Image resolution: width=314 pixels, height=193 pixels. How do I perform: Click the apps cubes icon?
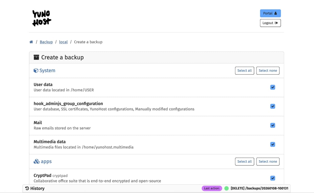coord(37,161)
